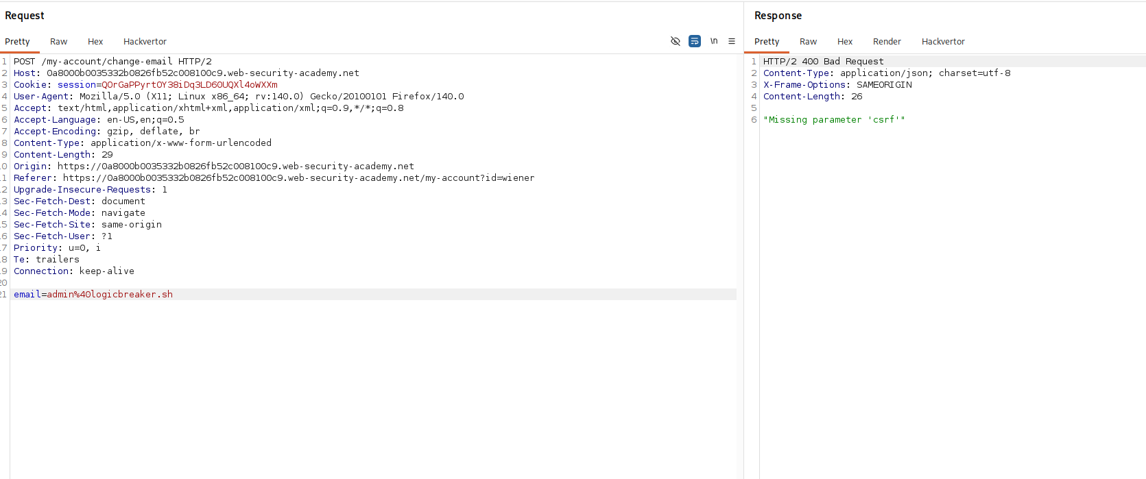Click the Referer header line
1146x479 pixels.
[274, 178]
